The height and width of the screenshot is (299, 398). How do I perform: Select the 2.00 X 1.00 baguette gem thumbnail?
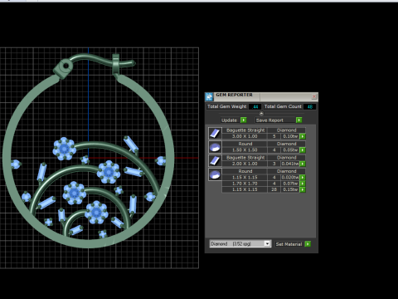coord(215,160)
